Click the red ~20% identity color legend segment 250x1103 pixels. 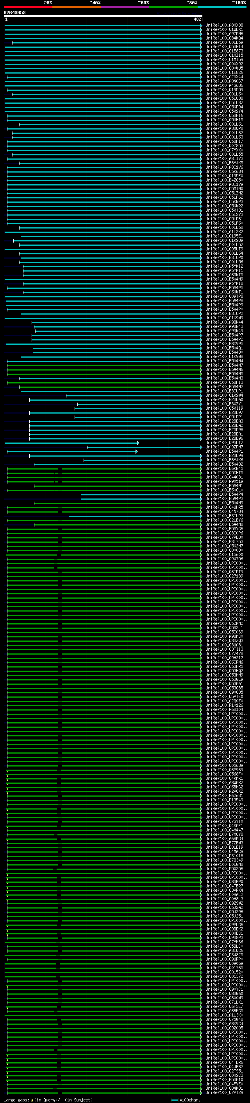click(28, 7)
